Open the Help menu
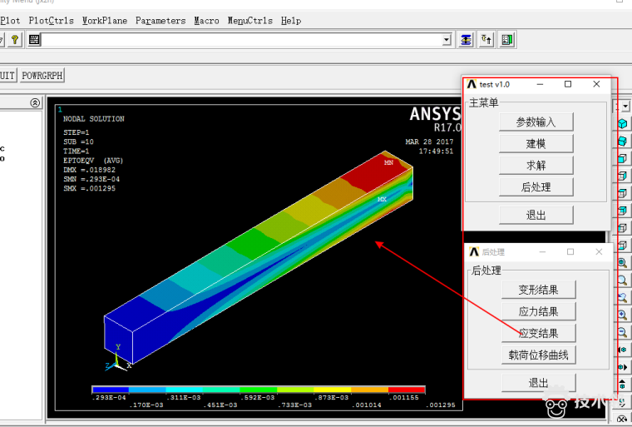This screenshot has height=427, width=632. (x=291, y=21)
